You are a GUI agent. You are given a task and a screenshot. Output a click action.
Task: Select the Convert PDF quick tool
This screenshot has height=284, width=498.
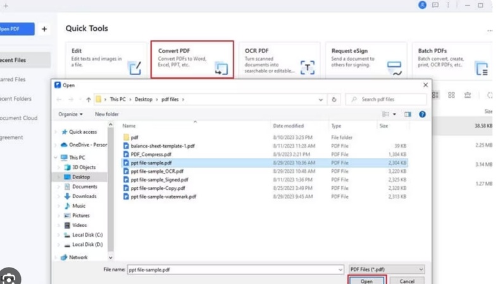tap(192, 59)
